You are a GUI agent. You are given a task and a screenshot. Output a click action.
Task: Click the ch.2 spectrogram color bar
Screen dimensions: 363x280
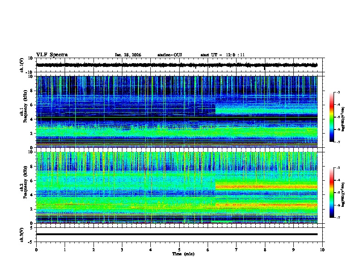[332, 193]
